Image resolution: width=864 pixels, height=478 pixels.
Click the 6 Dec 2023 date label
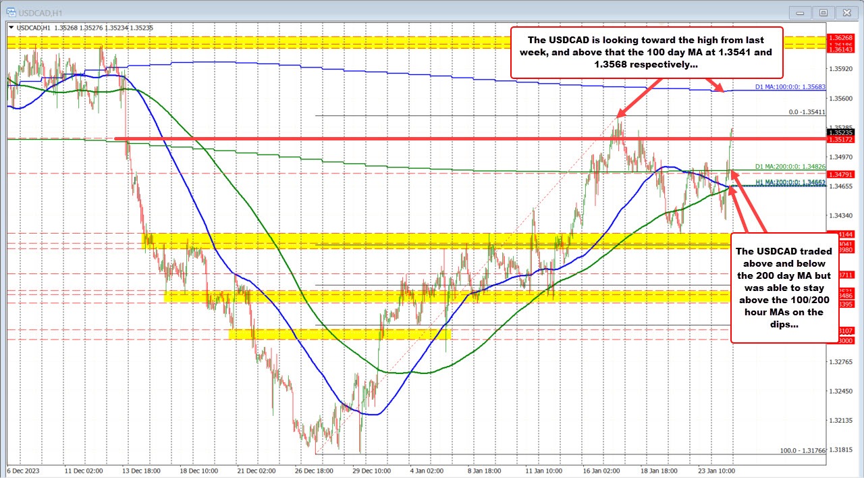point(24,470)
